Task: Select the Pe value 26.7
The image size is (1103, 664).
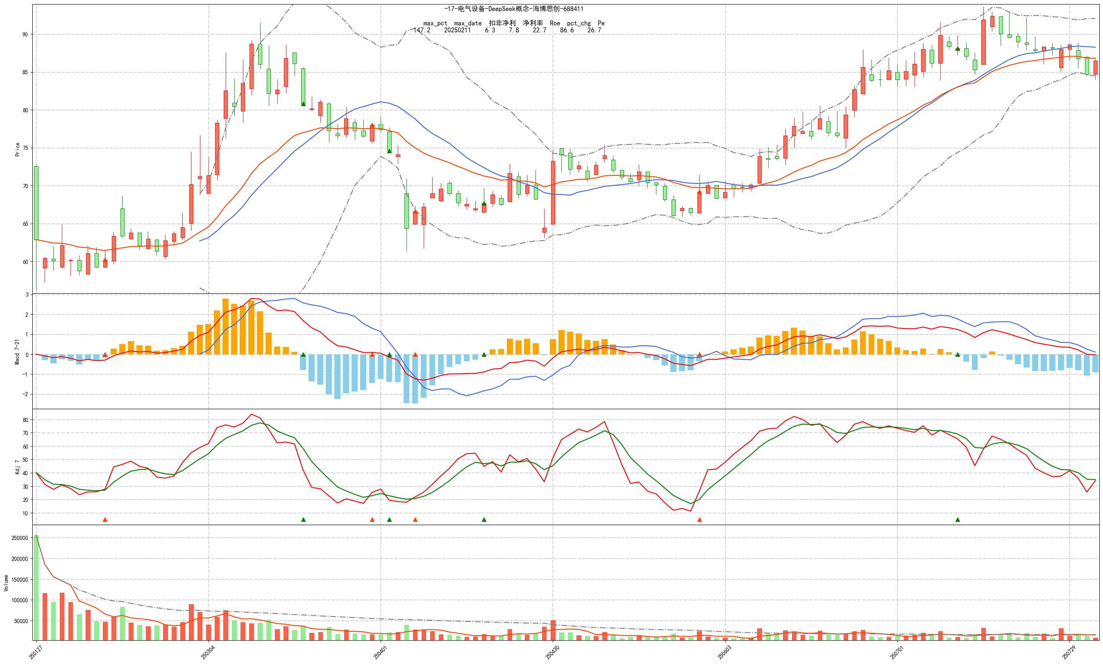Action: (594, 30)
